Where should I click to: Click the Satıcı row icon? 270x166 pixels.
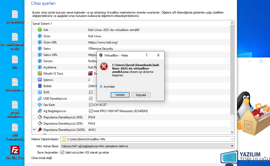(40, 48)
